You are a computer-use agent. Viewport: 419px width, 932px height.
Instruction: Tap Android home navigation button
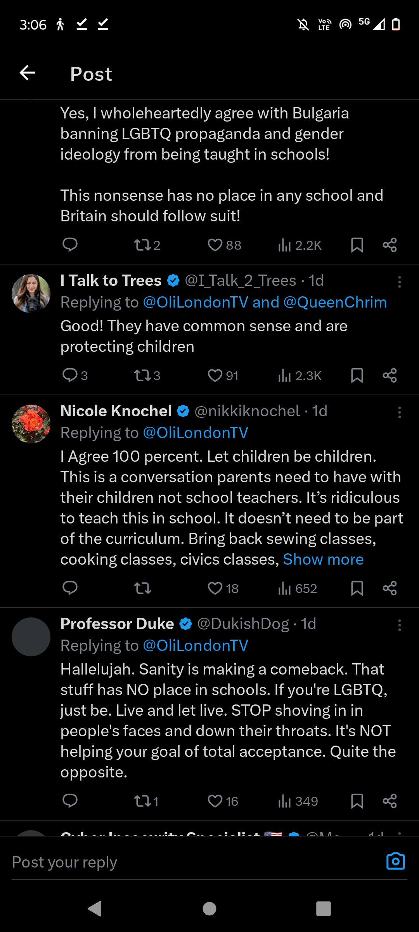[x=209, y=908]
